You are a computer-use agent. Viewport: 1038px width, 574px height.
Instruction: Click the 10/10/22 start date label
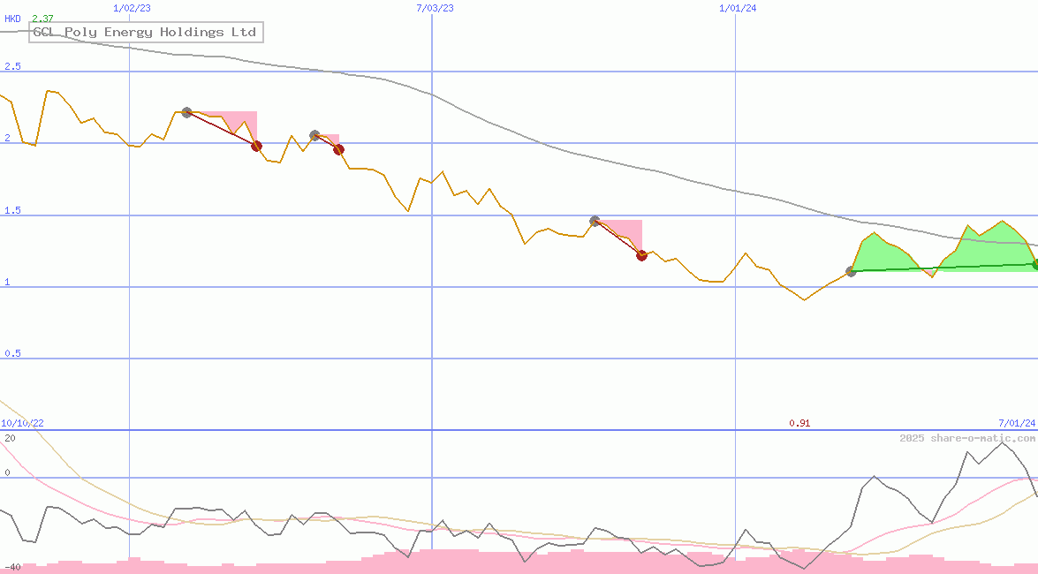click(x=22, y=423)
